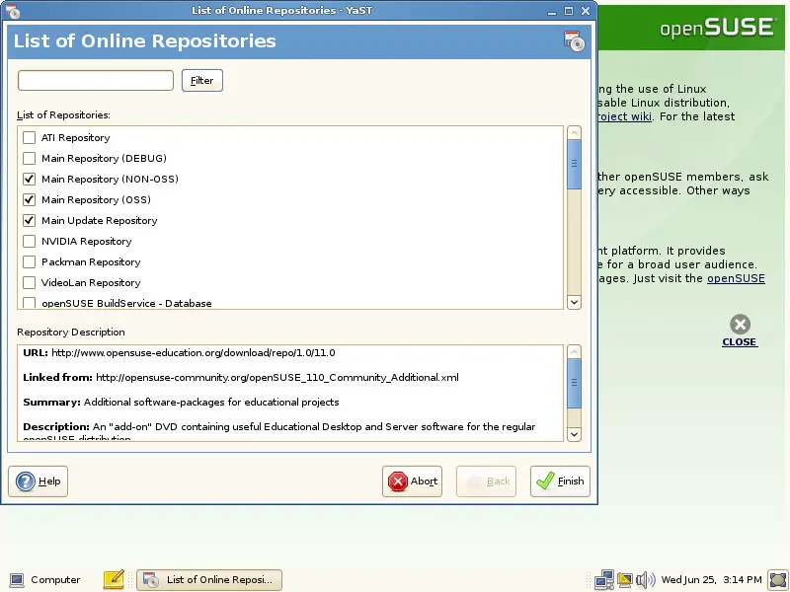Click the green checkmark Finish icon
The width and height of the screenshot is (790, 592).
tap(545, 481)
